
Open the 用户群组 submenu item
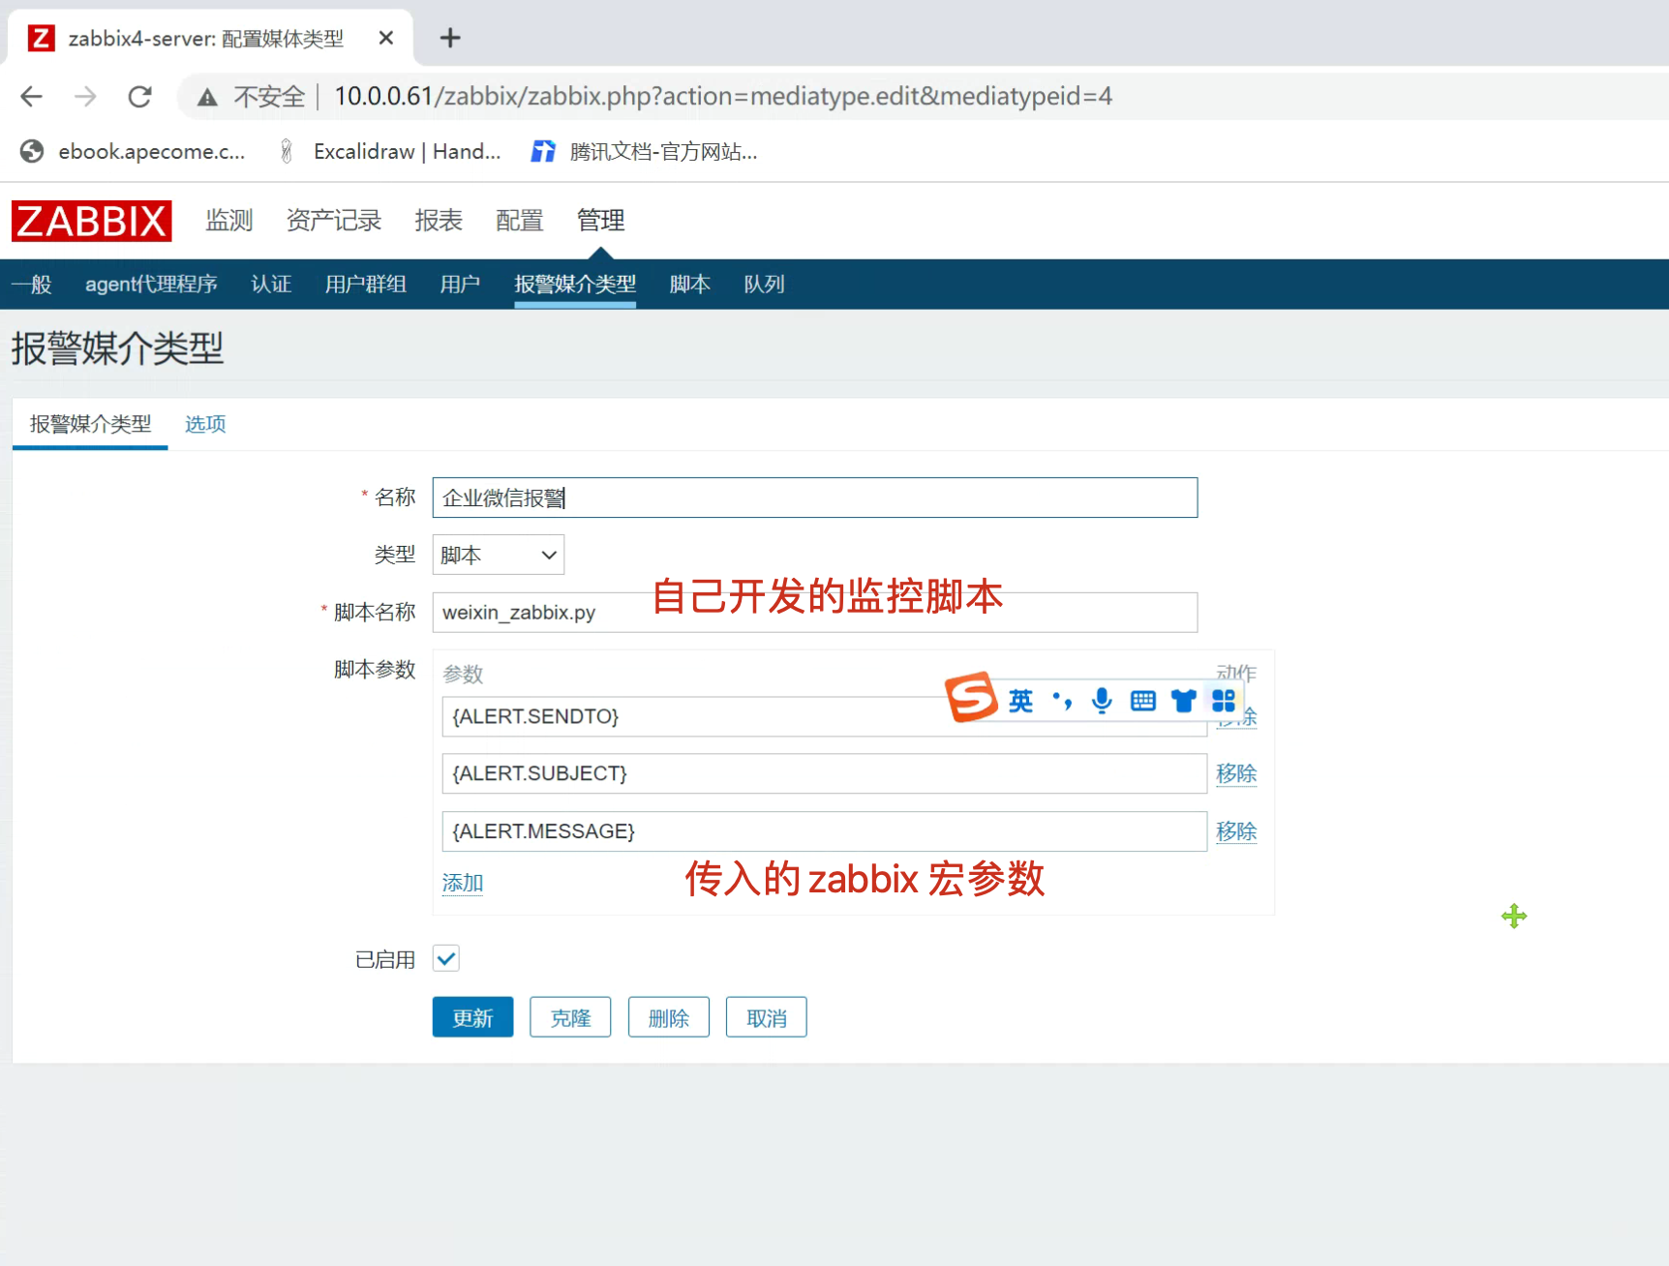point(365,285)
